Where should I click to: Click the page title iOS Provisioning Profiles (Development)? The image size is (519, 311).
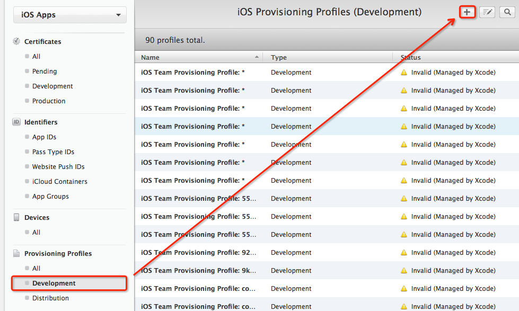pyautogui.click(x=329, y=12)
